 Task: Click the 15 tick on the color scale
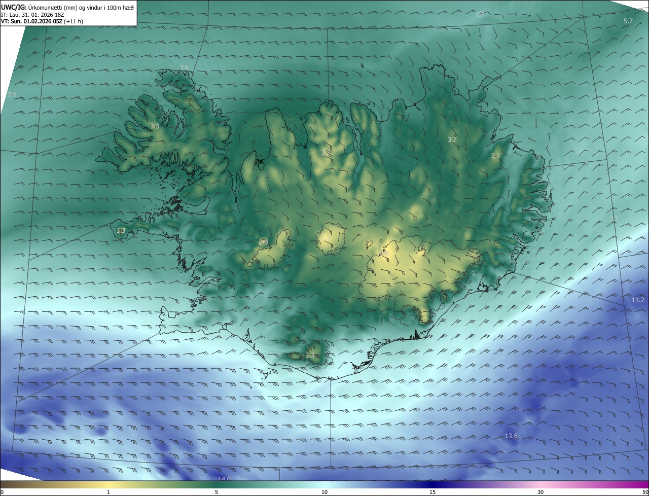point(432,492)
